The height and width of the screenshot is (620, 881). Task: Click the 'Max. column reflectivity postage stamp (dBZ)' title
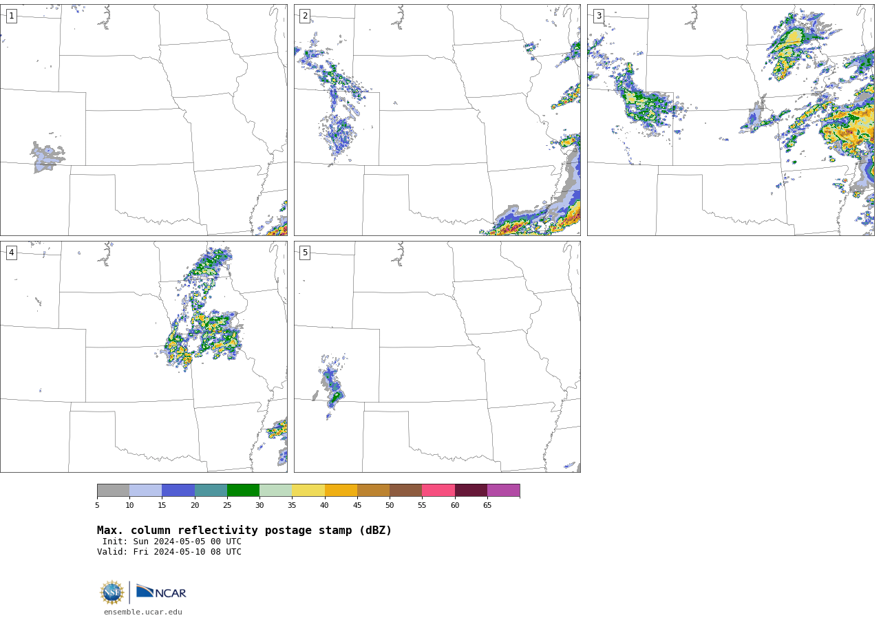(244, 531)
